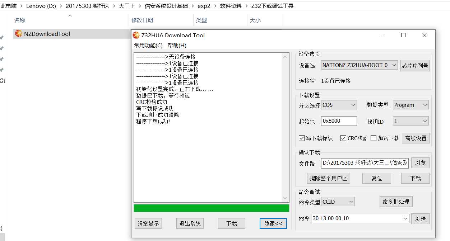Click the log area scrollbar down arrow
The height and width of the screenshot is (241, 450).
point(285,199)
